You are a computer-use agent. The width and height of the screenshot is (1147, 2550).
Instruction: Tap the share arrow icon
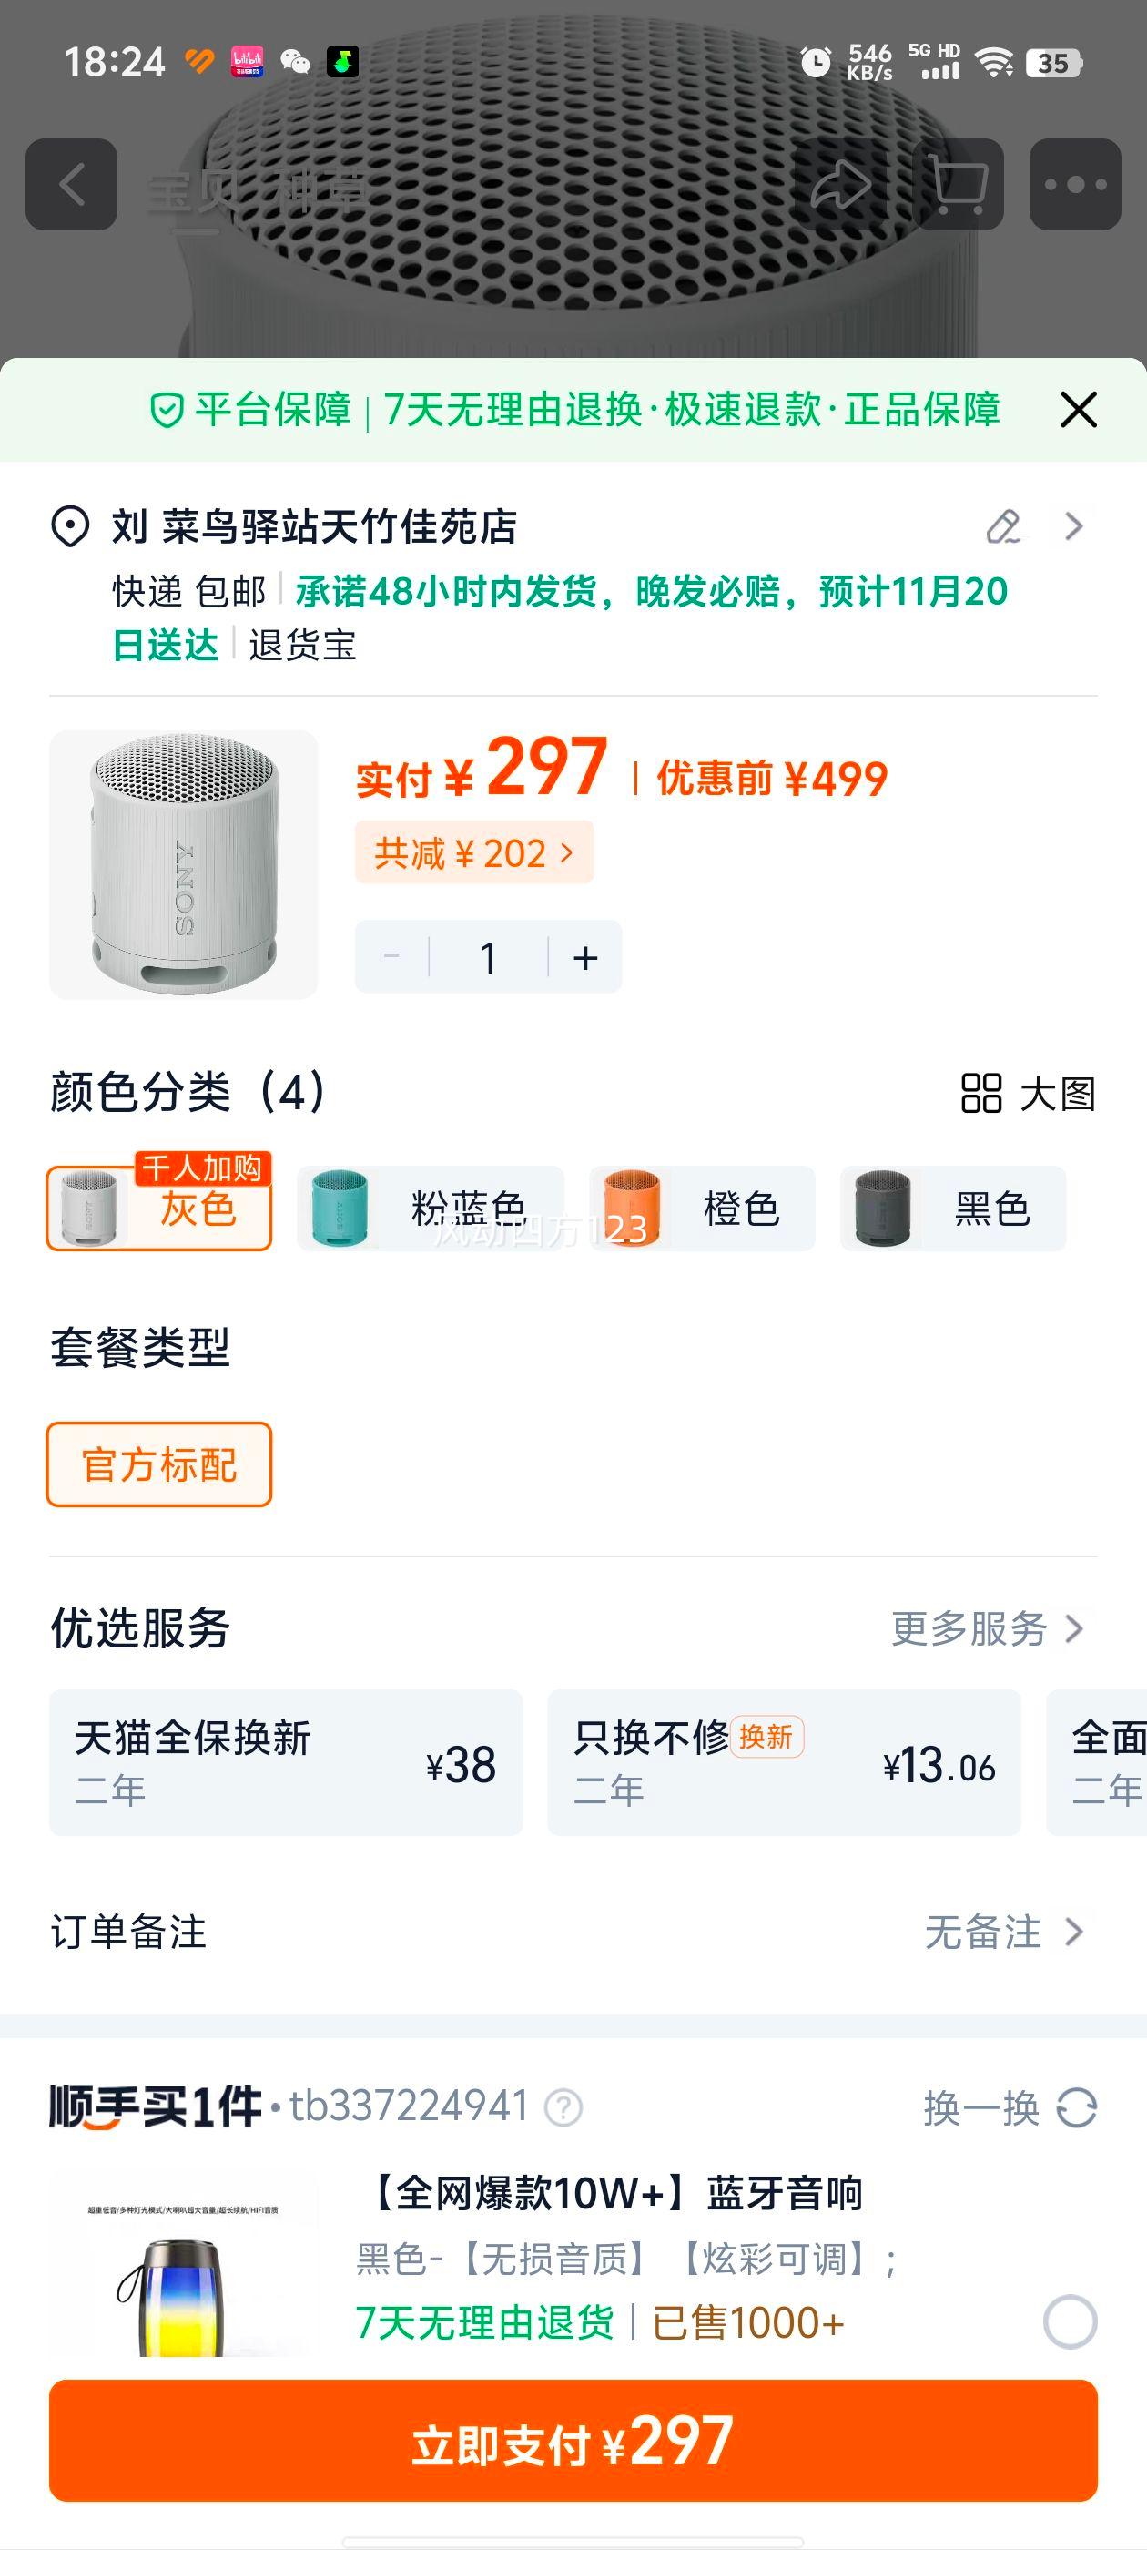point(840,185)
